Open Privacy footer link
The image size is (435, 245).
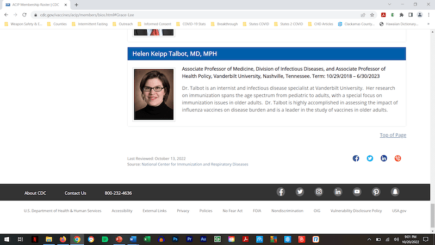pos(183,211)
